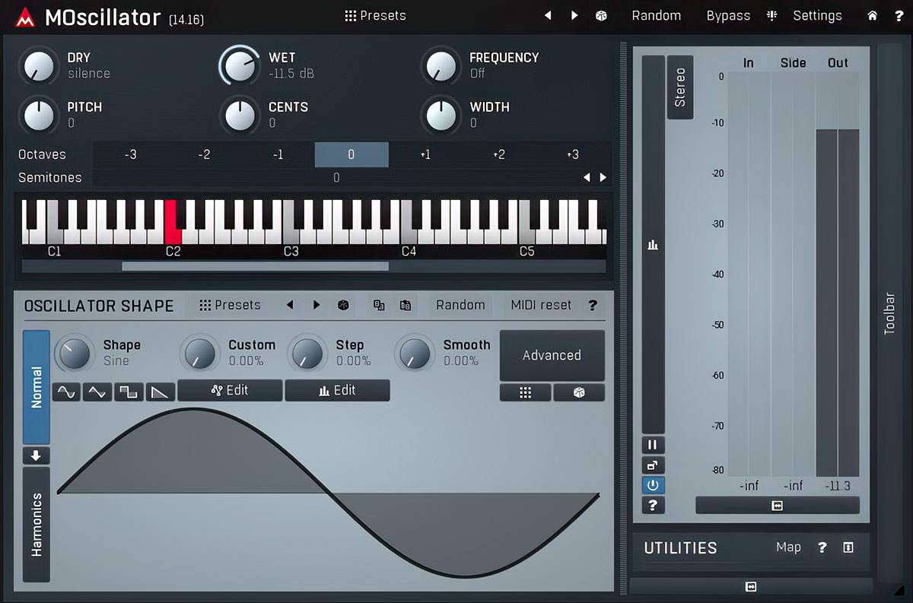Image resolution: width=913 pixels, height=603 pixels.
Task: Click the Smooth knob
Action: click(414, 354)
